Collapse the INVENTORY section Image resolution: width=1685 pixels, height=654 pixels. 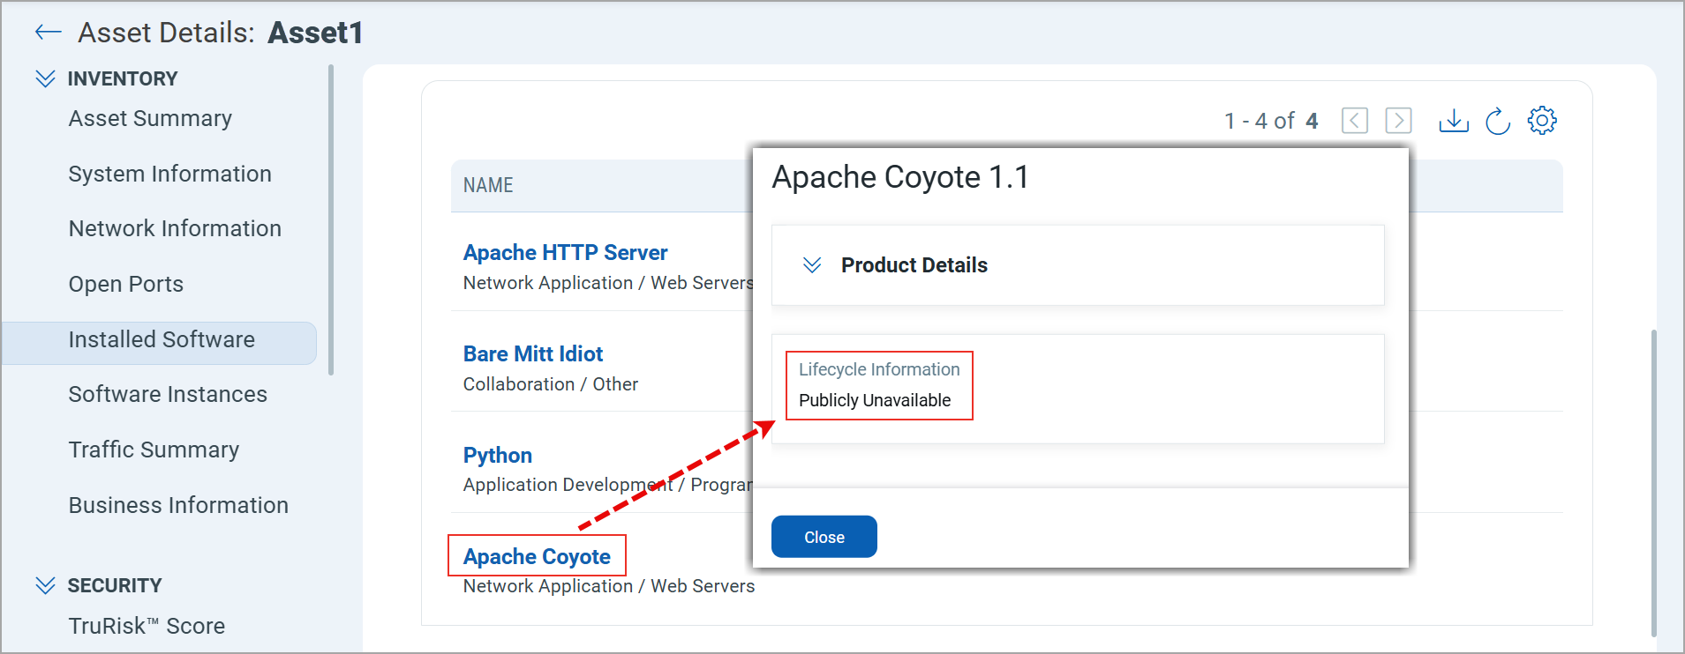coord(45,78)
